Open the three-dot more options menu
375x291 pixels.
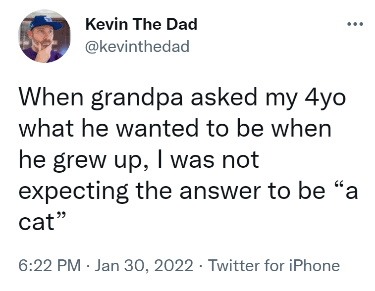[x=355, y=24]
